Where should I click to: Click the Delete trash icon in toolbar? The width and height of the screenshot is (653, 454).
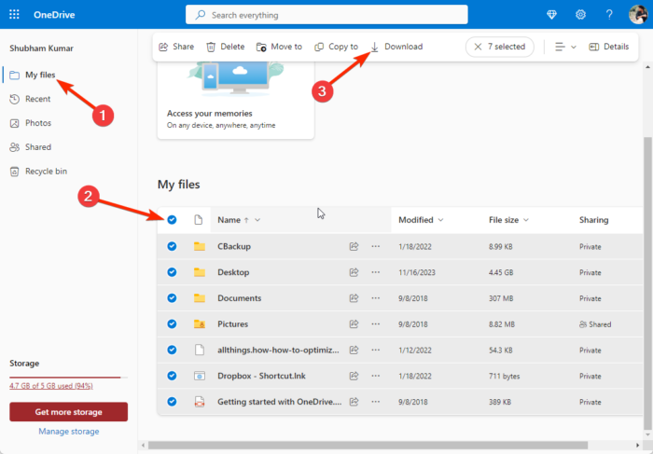coord(225,47)
